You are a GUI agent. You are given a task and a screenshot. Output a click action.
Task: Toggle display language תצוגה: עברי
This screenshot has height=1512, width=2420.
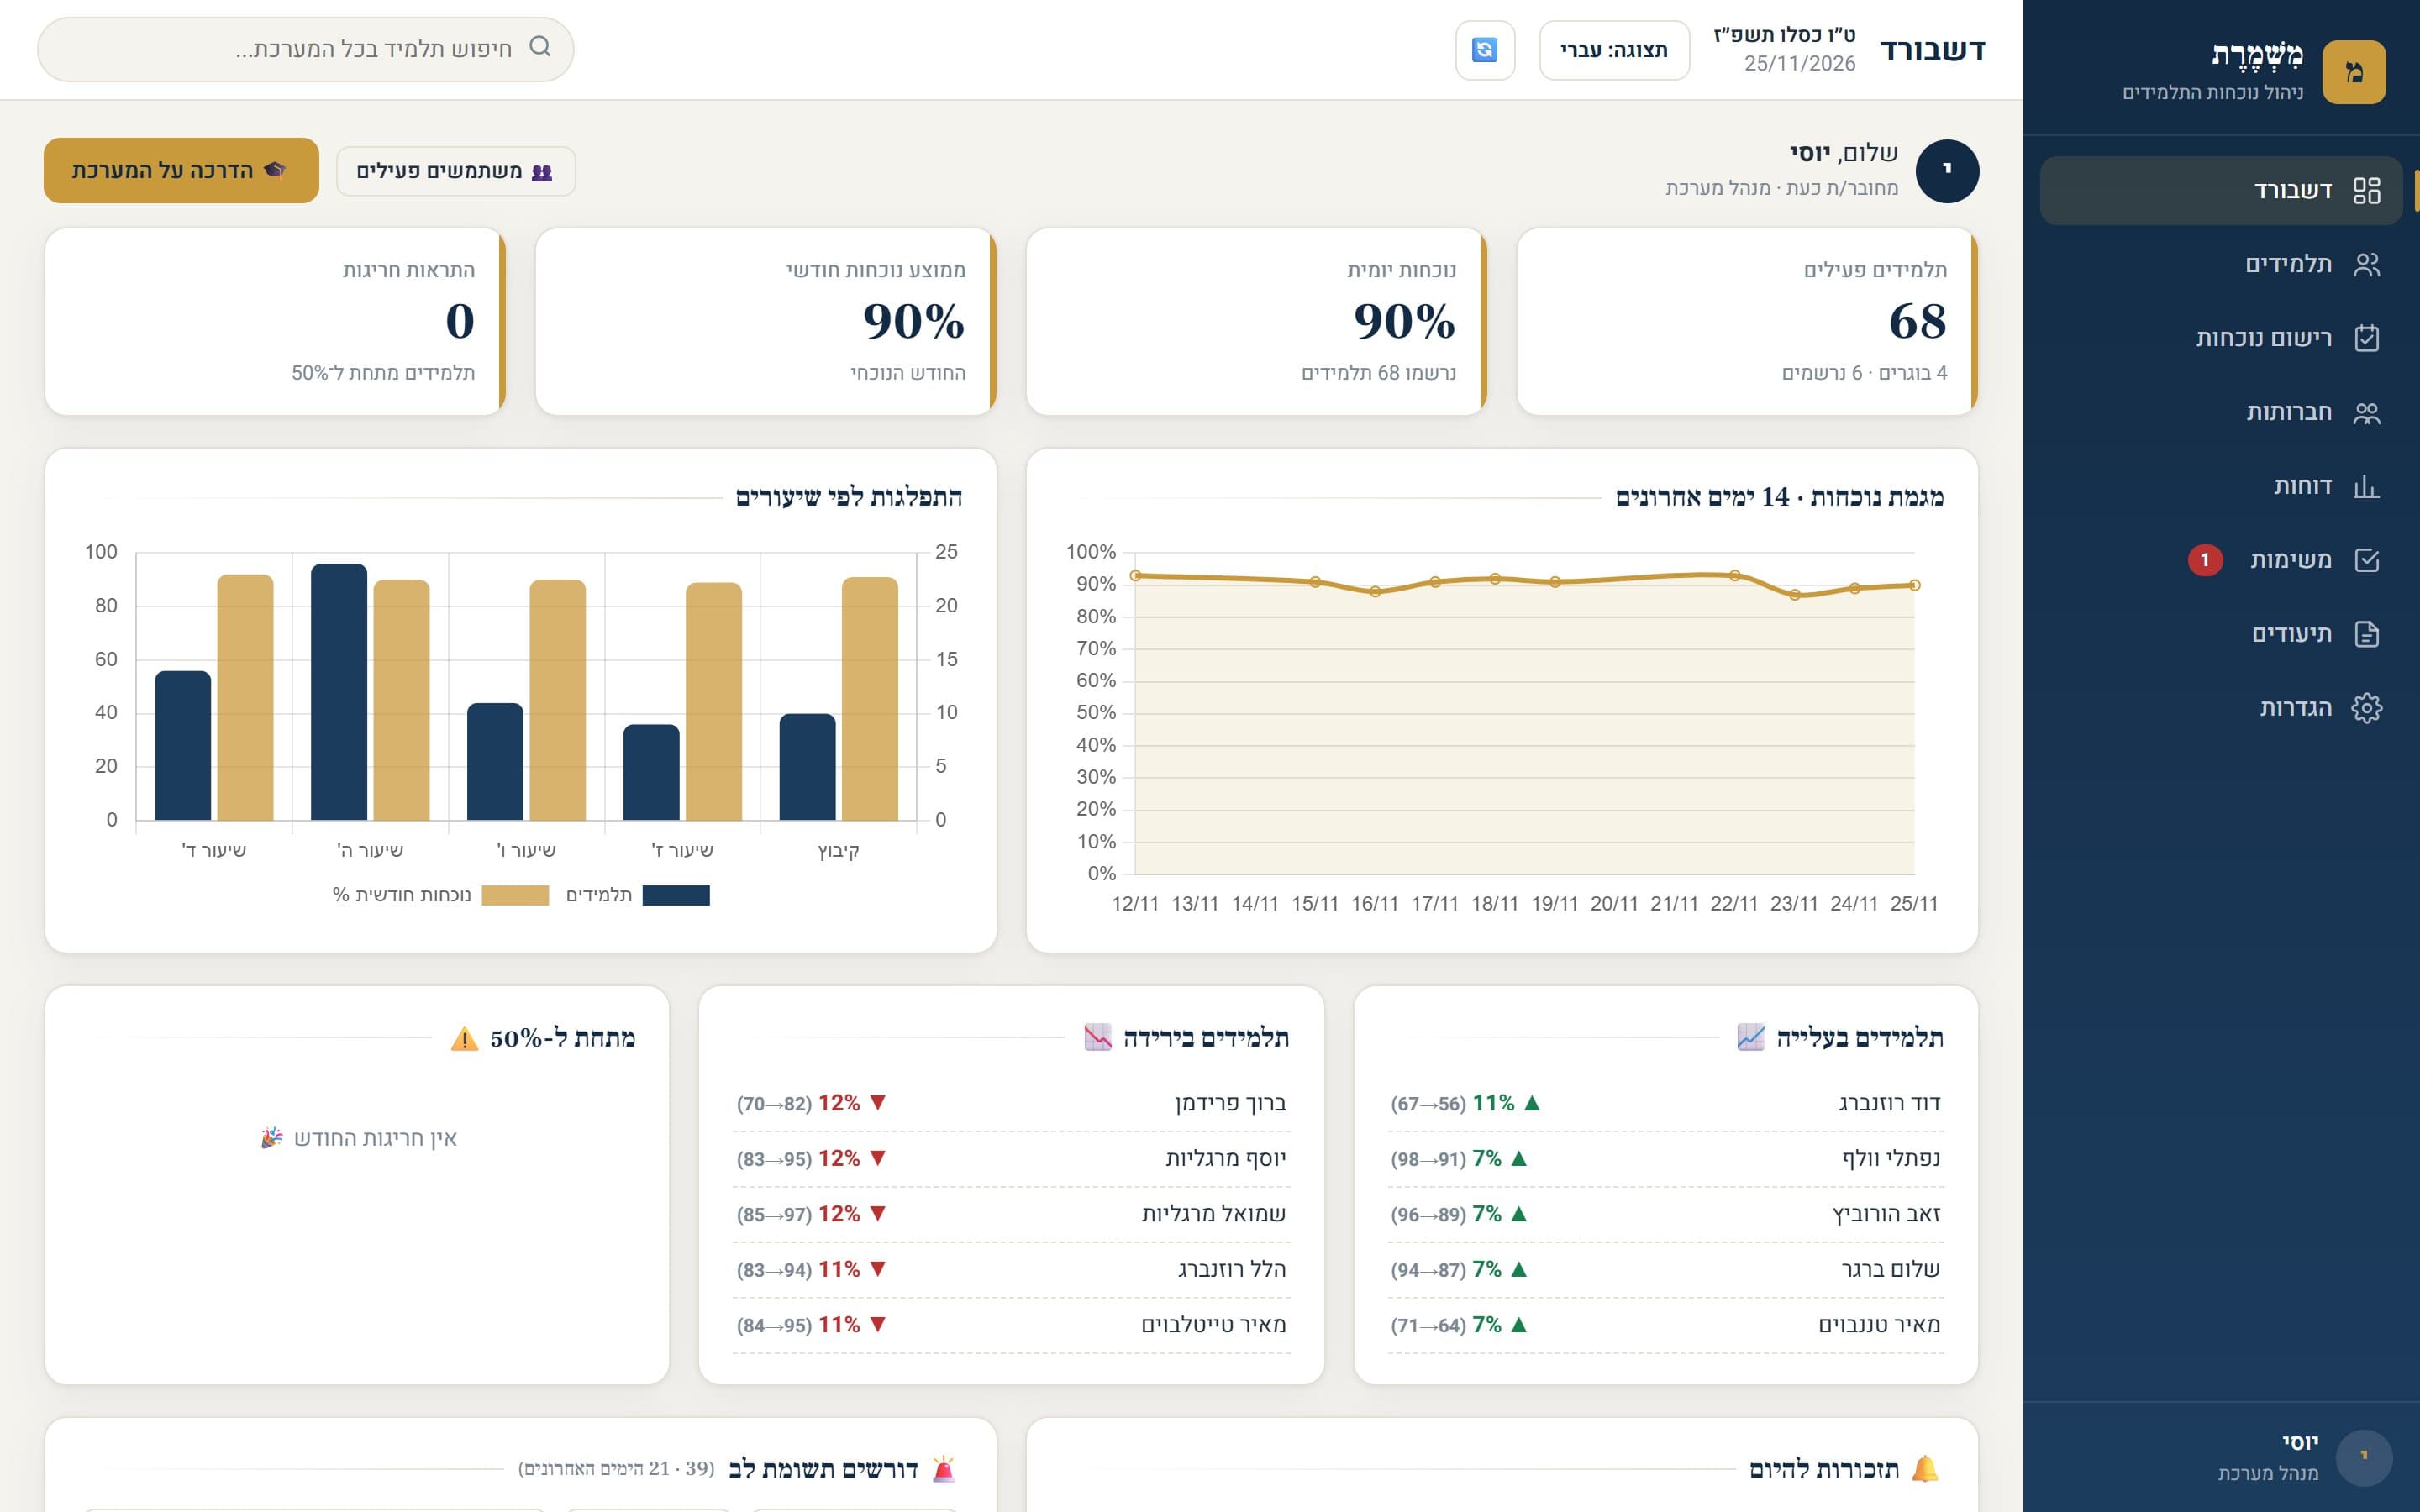1614,50
